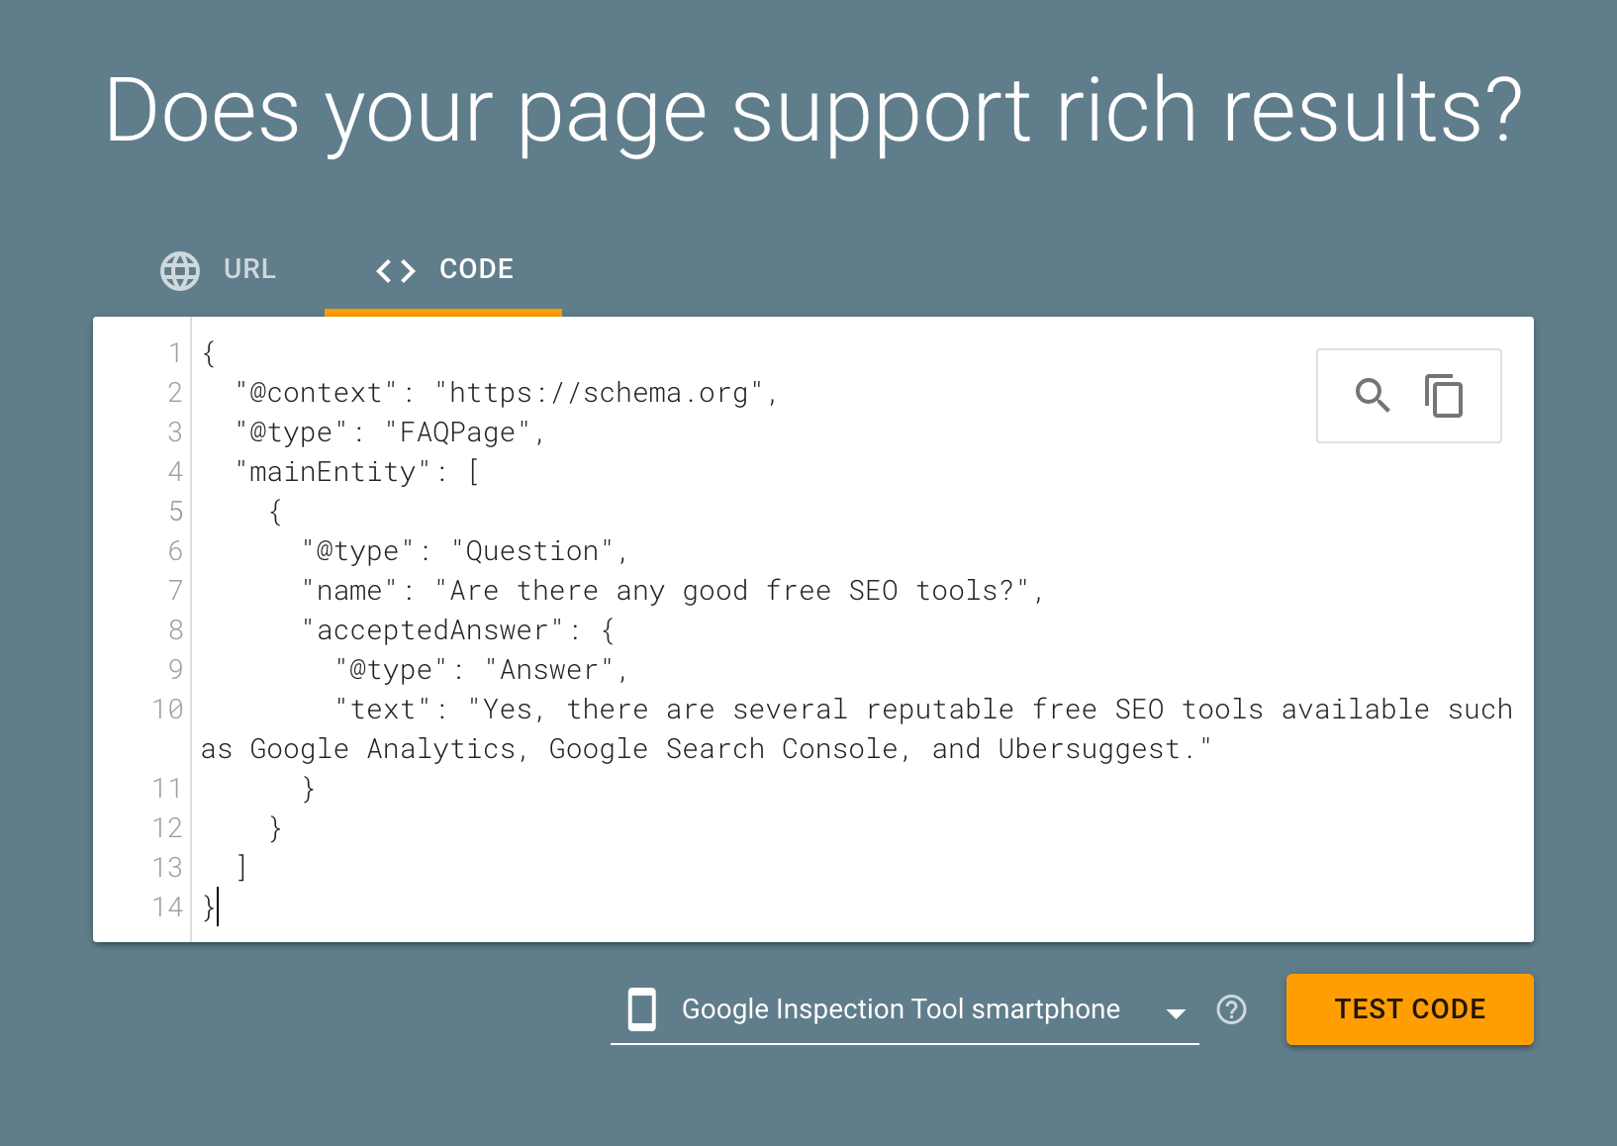Screen dimensions: 1617x1146
Task: Click the FAQPage type line in the editor
Action: 390,432
